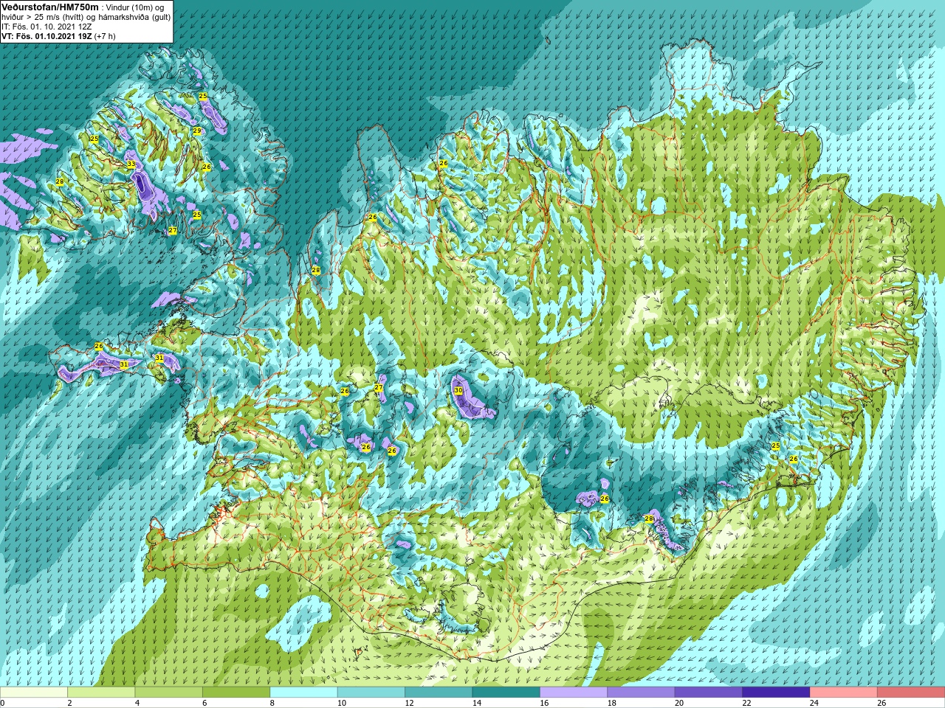This screenshot has height=708, width=945.
Task: Choose the 22–24 m/s dark indigo legend swatch
Action: (x=776, y=693)
